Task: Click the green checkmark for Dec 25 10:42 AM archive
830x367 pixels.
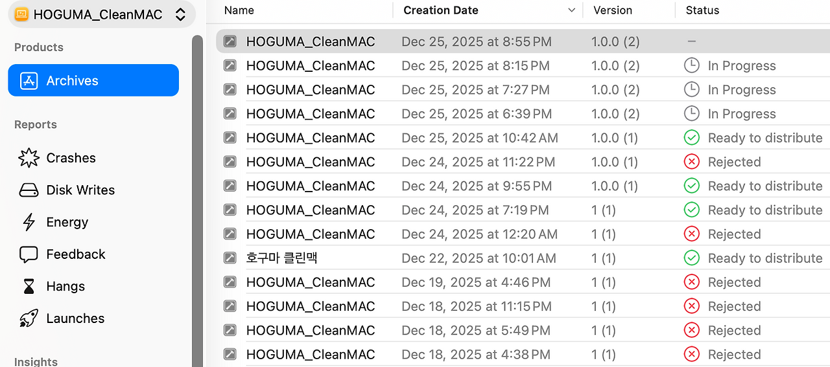Action: (x=692, y=138)
